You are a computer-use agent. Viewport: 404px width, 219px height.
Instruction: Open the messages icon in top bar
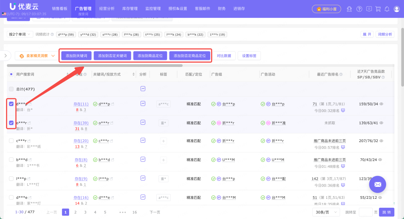pyautogui.click(x=369, y=9)
